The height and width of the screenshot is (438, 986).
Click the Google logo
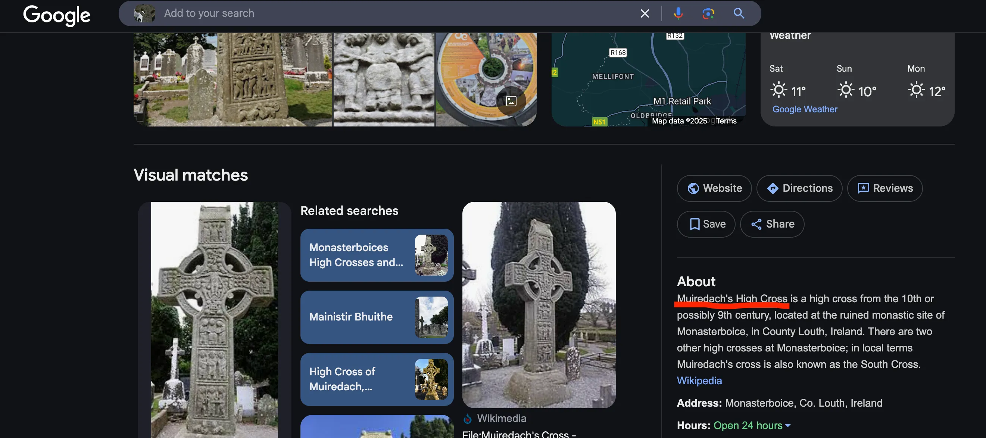point(57,15)
